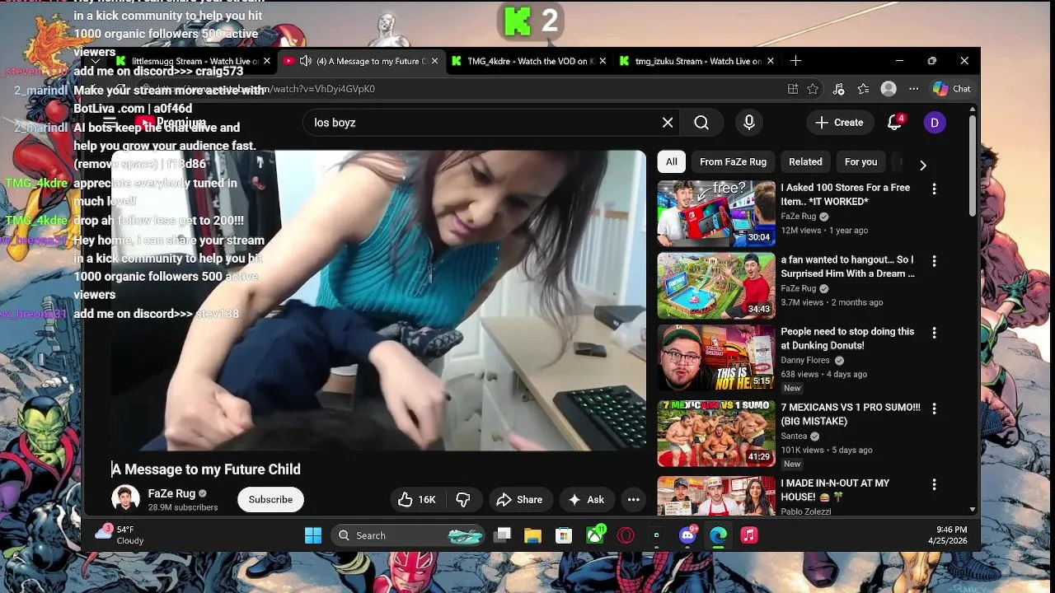The image size is (1055, 593).
Task: Click the Create button
Action: [x=840, y=123]
